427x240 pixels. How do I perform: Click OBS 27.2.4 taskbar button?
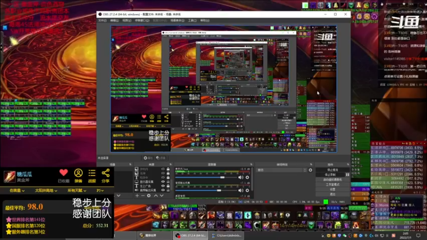tap(190, 235)
